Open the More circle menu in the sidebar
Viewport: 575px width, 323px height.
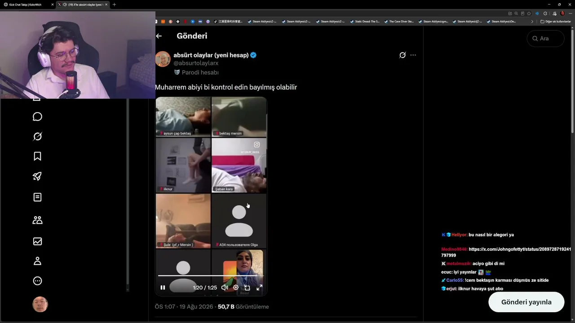(37, 281)
